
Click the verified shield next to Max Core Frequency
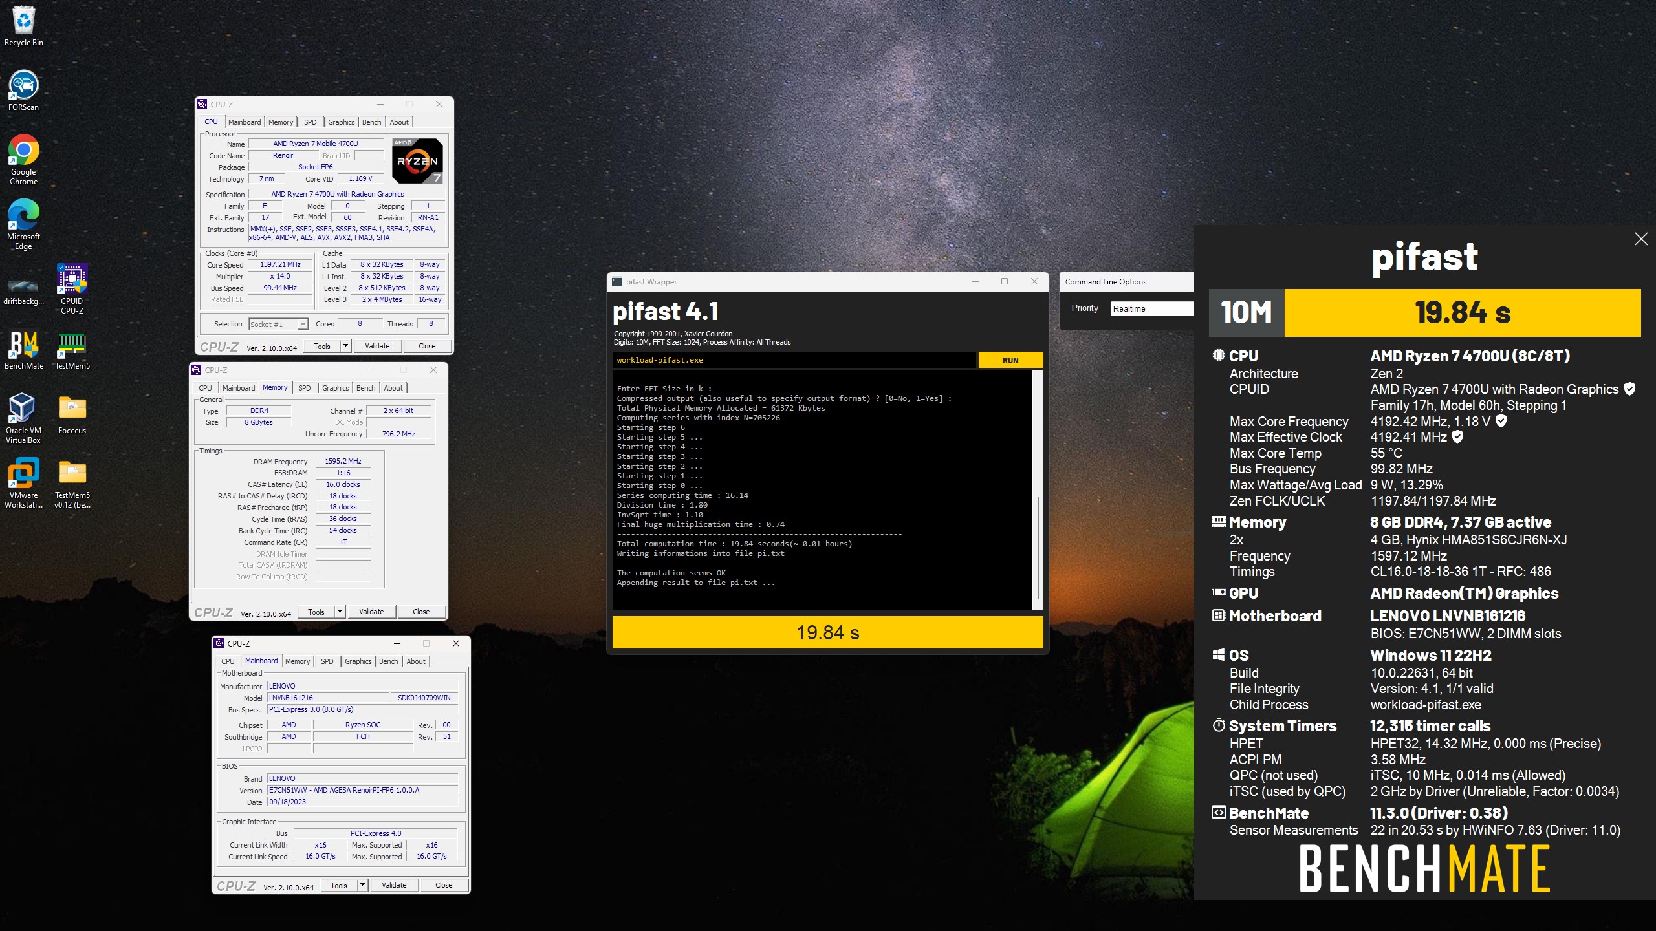pyautogui.click(x=1501, y=421)
